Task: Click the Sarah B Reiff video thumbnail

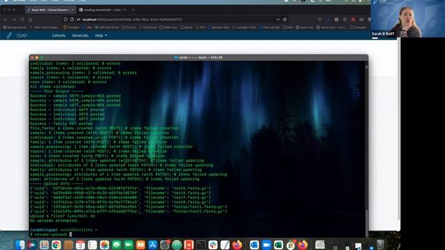Action: click(x=408, y=19)
